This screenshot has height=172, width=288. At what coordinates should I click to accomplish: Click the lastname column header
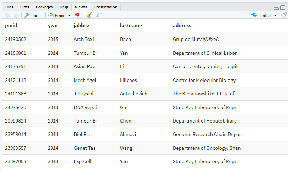(x=131, y=25)
